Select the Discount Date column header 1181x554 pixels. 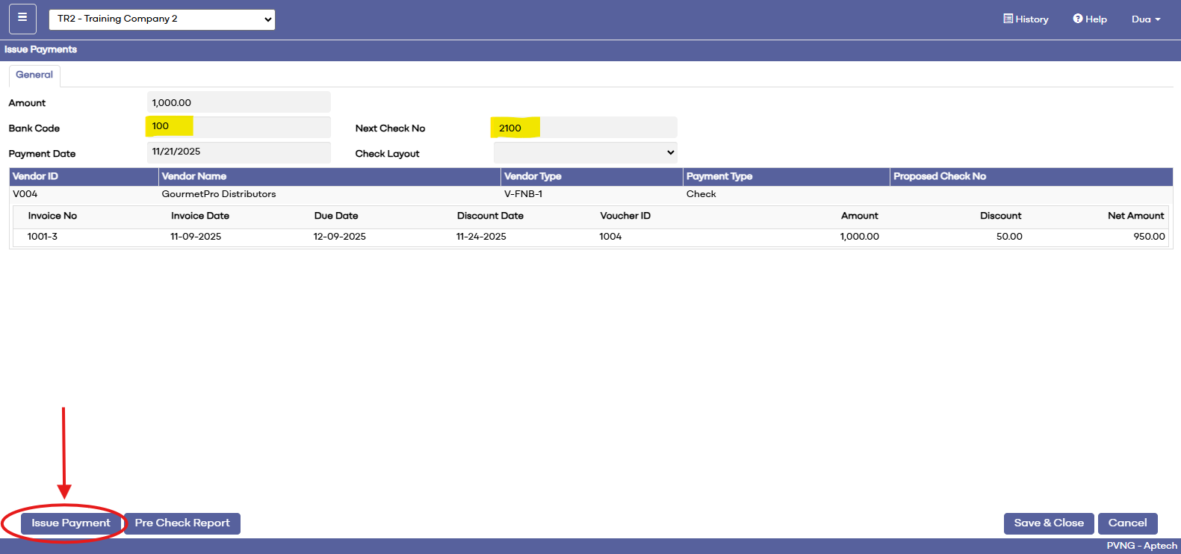pyautogui.click(x=490, y=216)
